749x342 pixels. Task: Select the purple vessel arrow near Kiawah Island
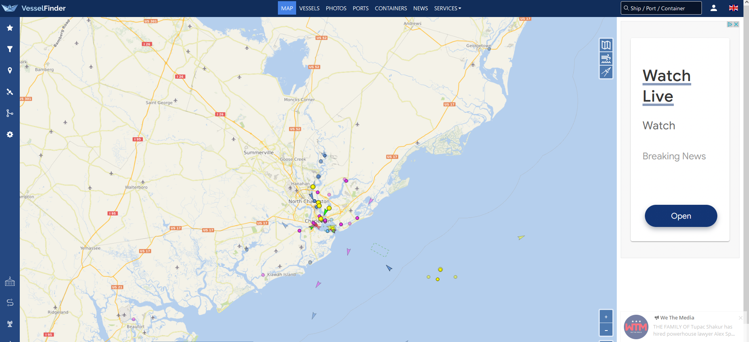pyautogui.click(x=318, y=284)
